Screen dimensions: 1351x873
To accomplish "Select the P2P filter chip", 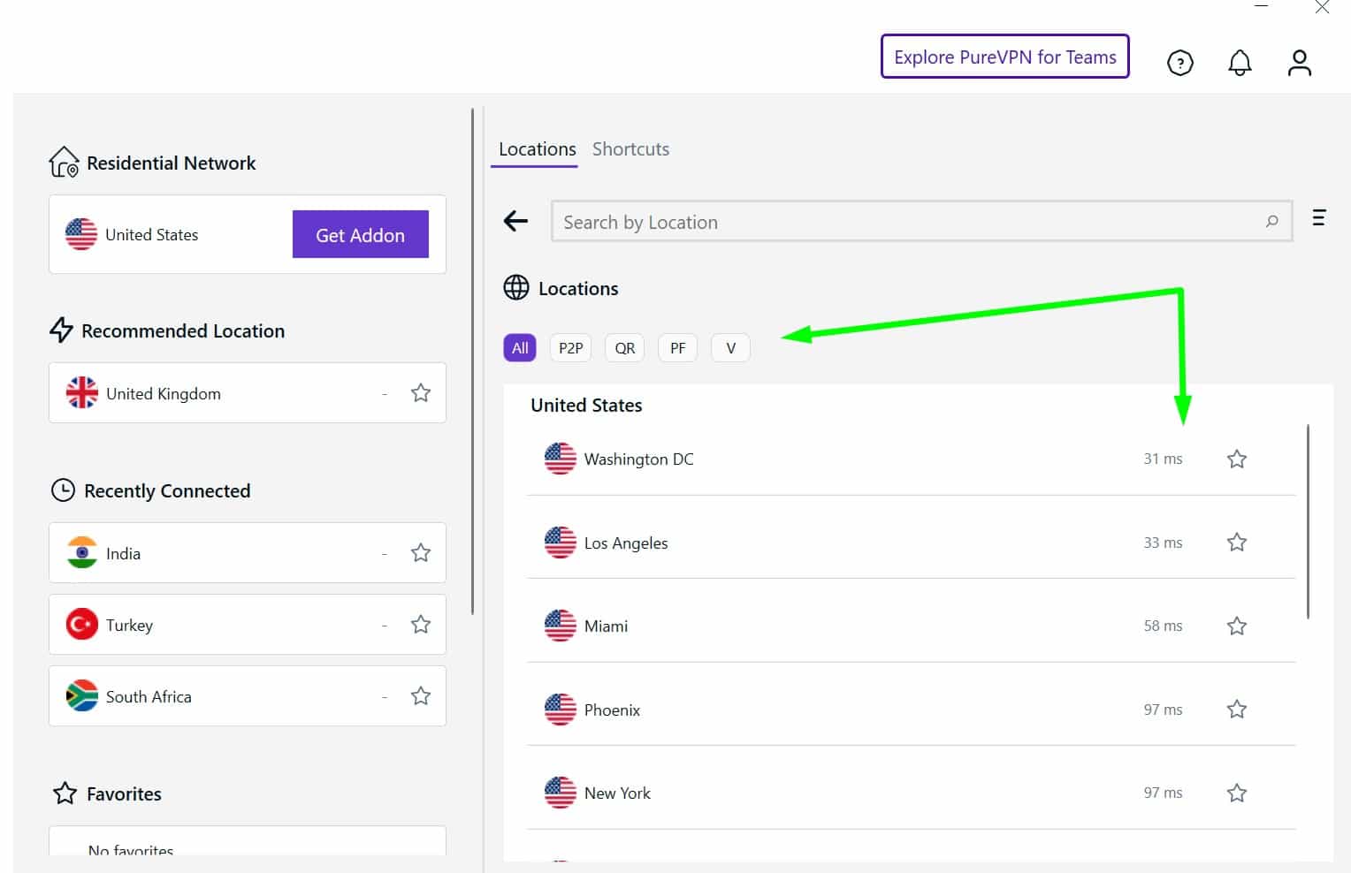I will [x=570, y=348].
